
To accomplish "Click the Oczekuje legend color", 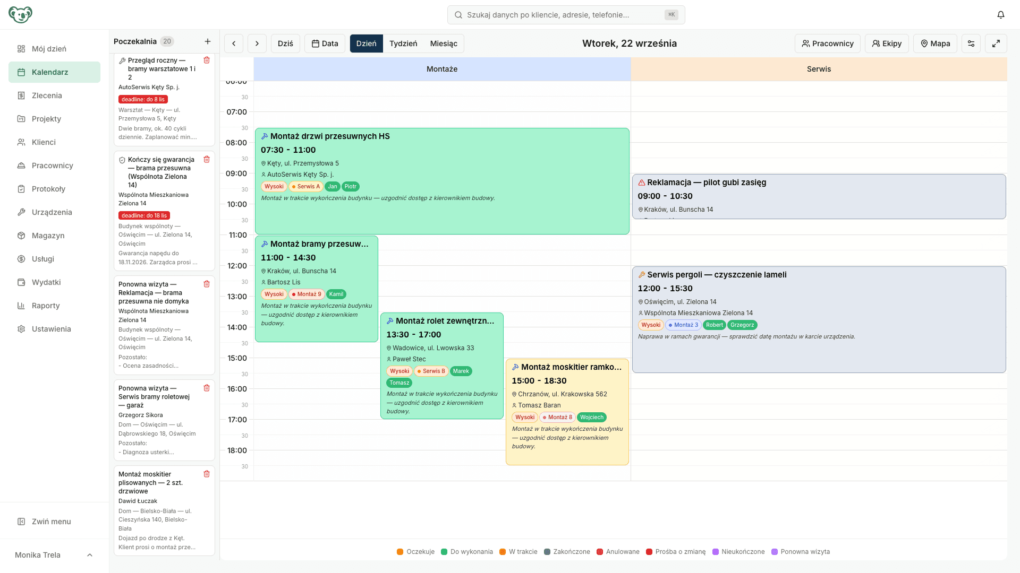I will coord(400,552).
